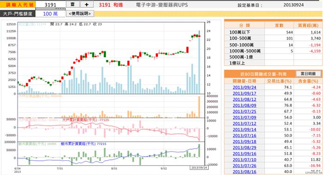Click the 交易比重(%) column header
The image size is (324, 175).
pos(279,81)
